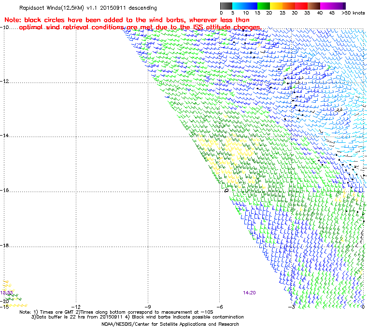Screen dimensions: 367x332
Task: Click the 'Times are GMT' footnote line
Action: [x=116, y=312]
